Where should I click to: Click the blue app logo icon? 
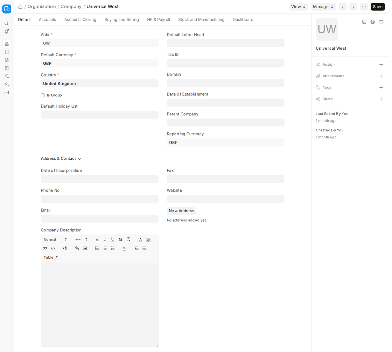tap(7, 9)
